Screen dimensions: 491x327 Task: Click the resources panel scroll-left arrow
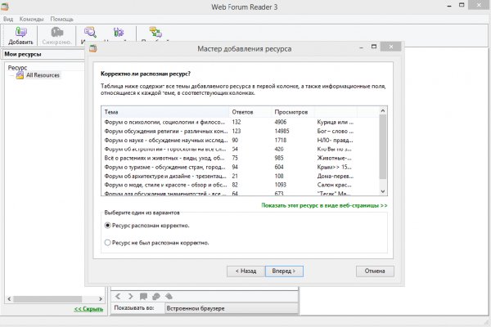pos(9,299)
